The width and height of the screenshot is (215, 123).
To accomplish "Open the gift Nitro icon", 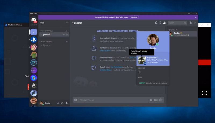I will [x=151, y=100].
